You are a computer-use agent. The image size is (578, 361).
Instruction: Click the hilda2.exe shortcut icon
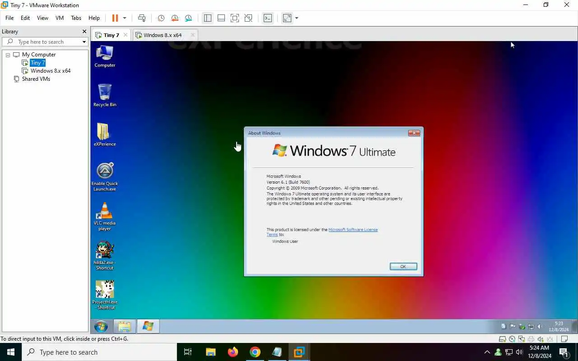pyautogui.click(x=105, y=256)
